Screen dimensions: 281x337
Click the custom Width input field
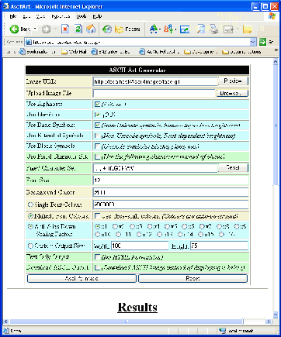click(x=140, y=246)
